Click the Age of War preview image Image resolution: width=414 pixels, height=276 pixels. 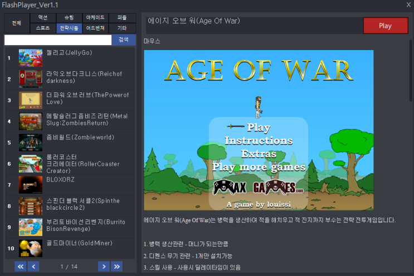coord(259,130)
